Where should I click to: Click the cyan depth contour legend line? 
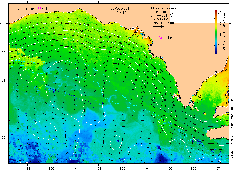pyautogui.click(x=22, y=11)
